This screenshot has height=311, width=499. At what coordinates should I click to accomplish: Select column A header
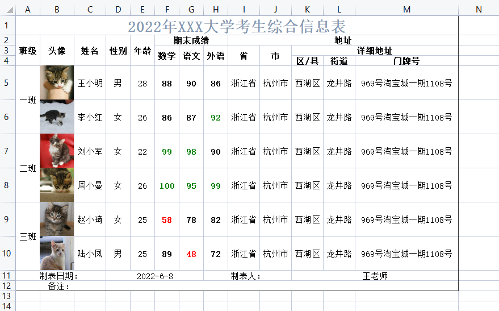pos(28,10)
